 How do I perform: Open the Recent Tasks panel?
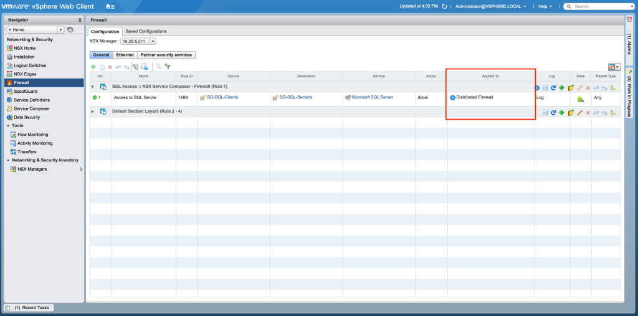(29, 308)
